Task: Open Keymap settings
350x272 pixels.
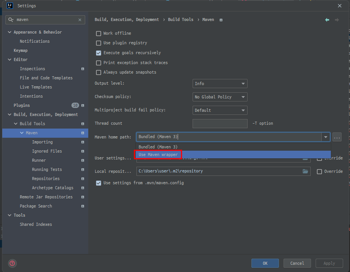Action: pyautogui.click(x=21, y=50)
